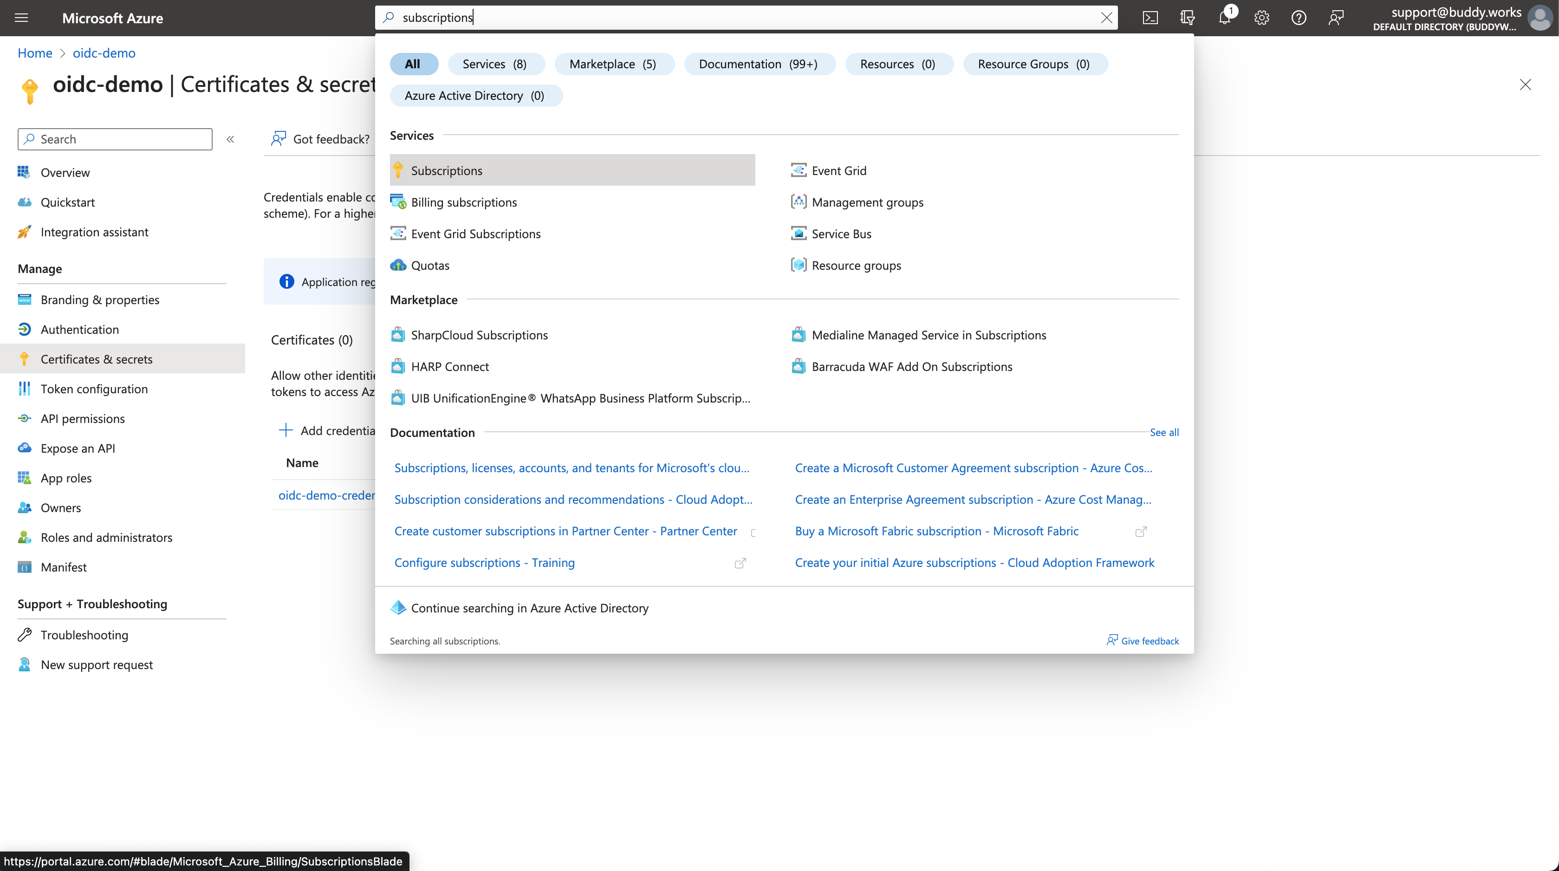Image resolution: width=1559 pixels, height=871 pixels.
Task: Click the Manifest icon in sidebar
Action: click(24, 567)
